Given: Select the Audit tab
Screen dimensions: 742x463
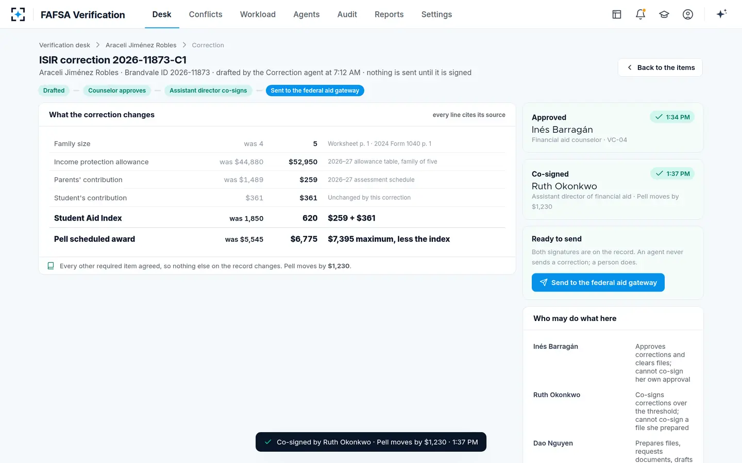Looking at the screenshot, I should (x=347, y=14).
